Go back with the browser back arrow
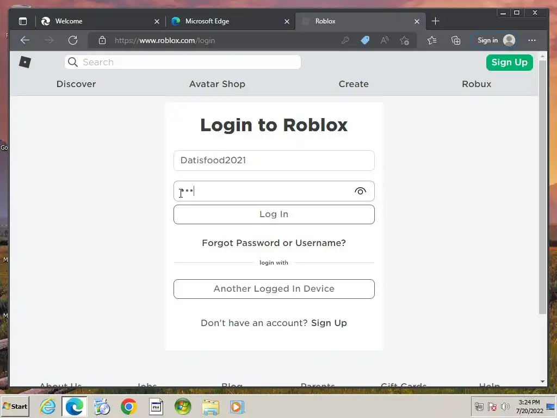Viewport: 557px width, 418px height. point(25,40)
